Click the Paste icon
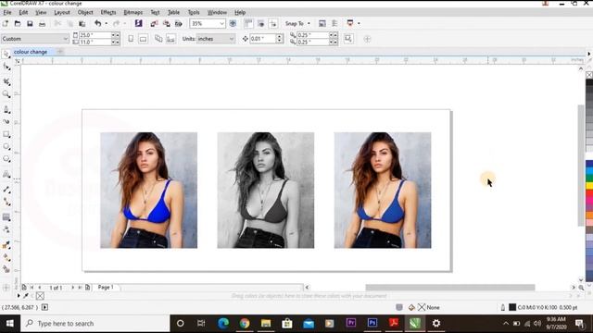The image size is (593, 333). (x=82, y=23)
